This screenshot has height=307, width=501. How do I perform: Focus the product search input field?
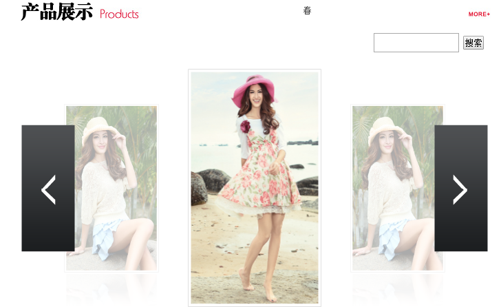tap(416, 43)
